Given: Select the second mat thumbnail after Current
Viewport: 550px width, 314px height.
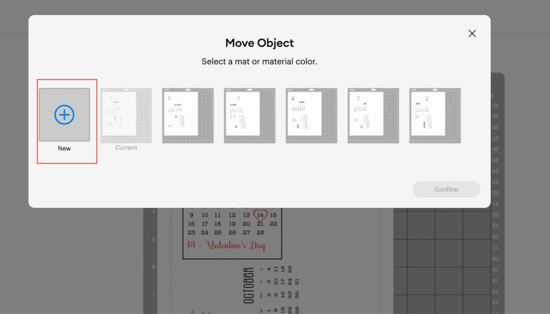Looking at the screenshot, I should [x=250, y=115].
